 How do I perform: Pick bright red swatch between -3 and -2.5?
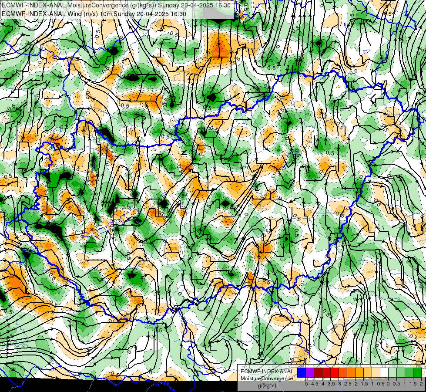point(335,372)
